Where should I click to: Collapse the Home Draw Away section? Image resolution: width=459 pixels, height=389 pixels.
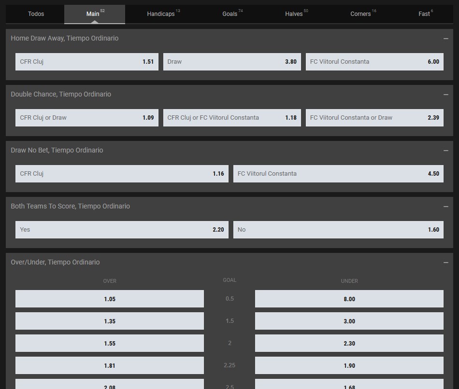click(x=445, y=38)
